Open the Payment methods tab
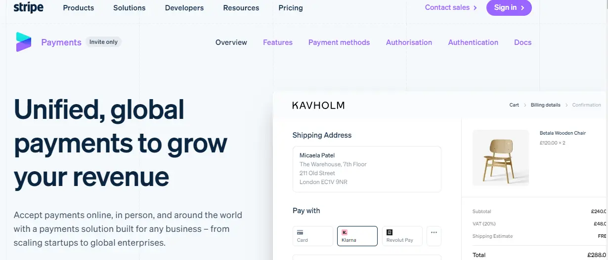Viewport: 608px width, 260px height. click(x=339, y=42)
